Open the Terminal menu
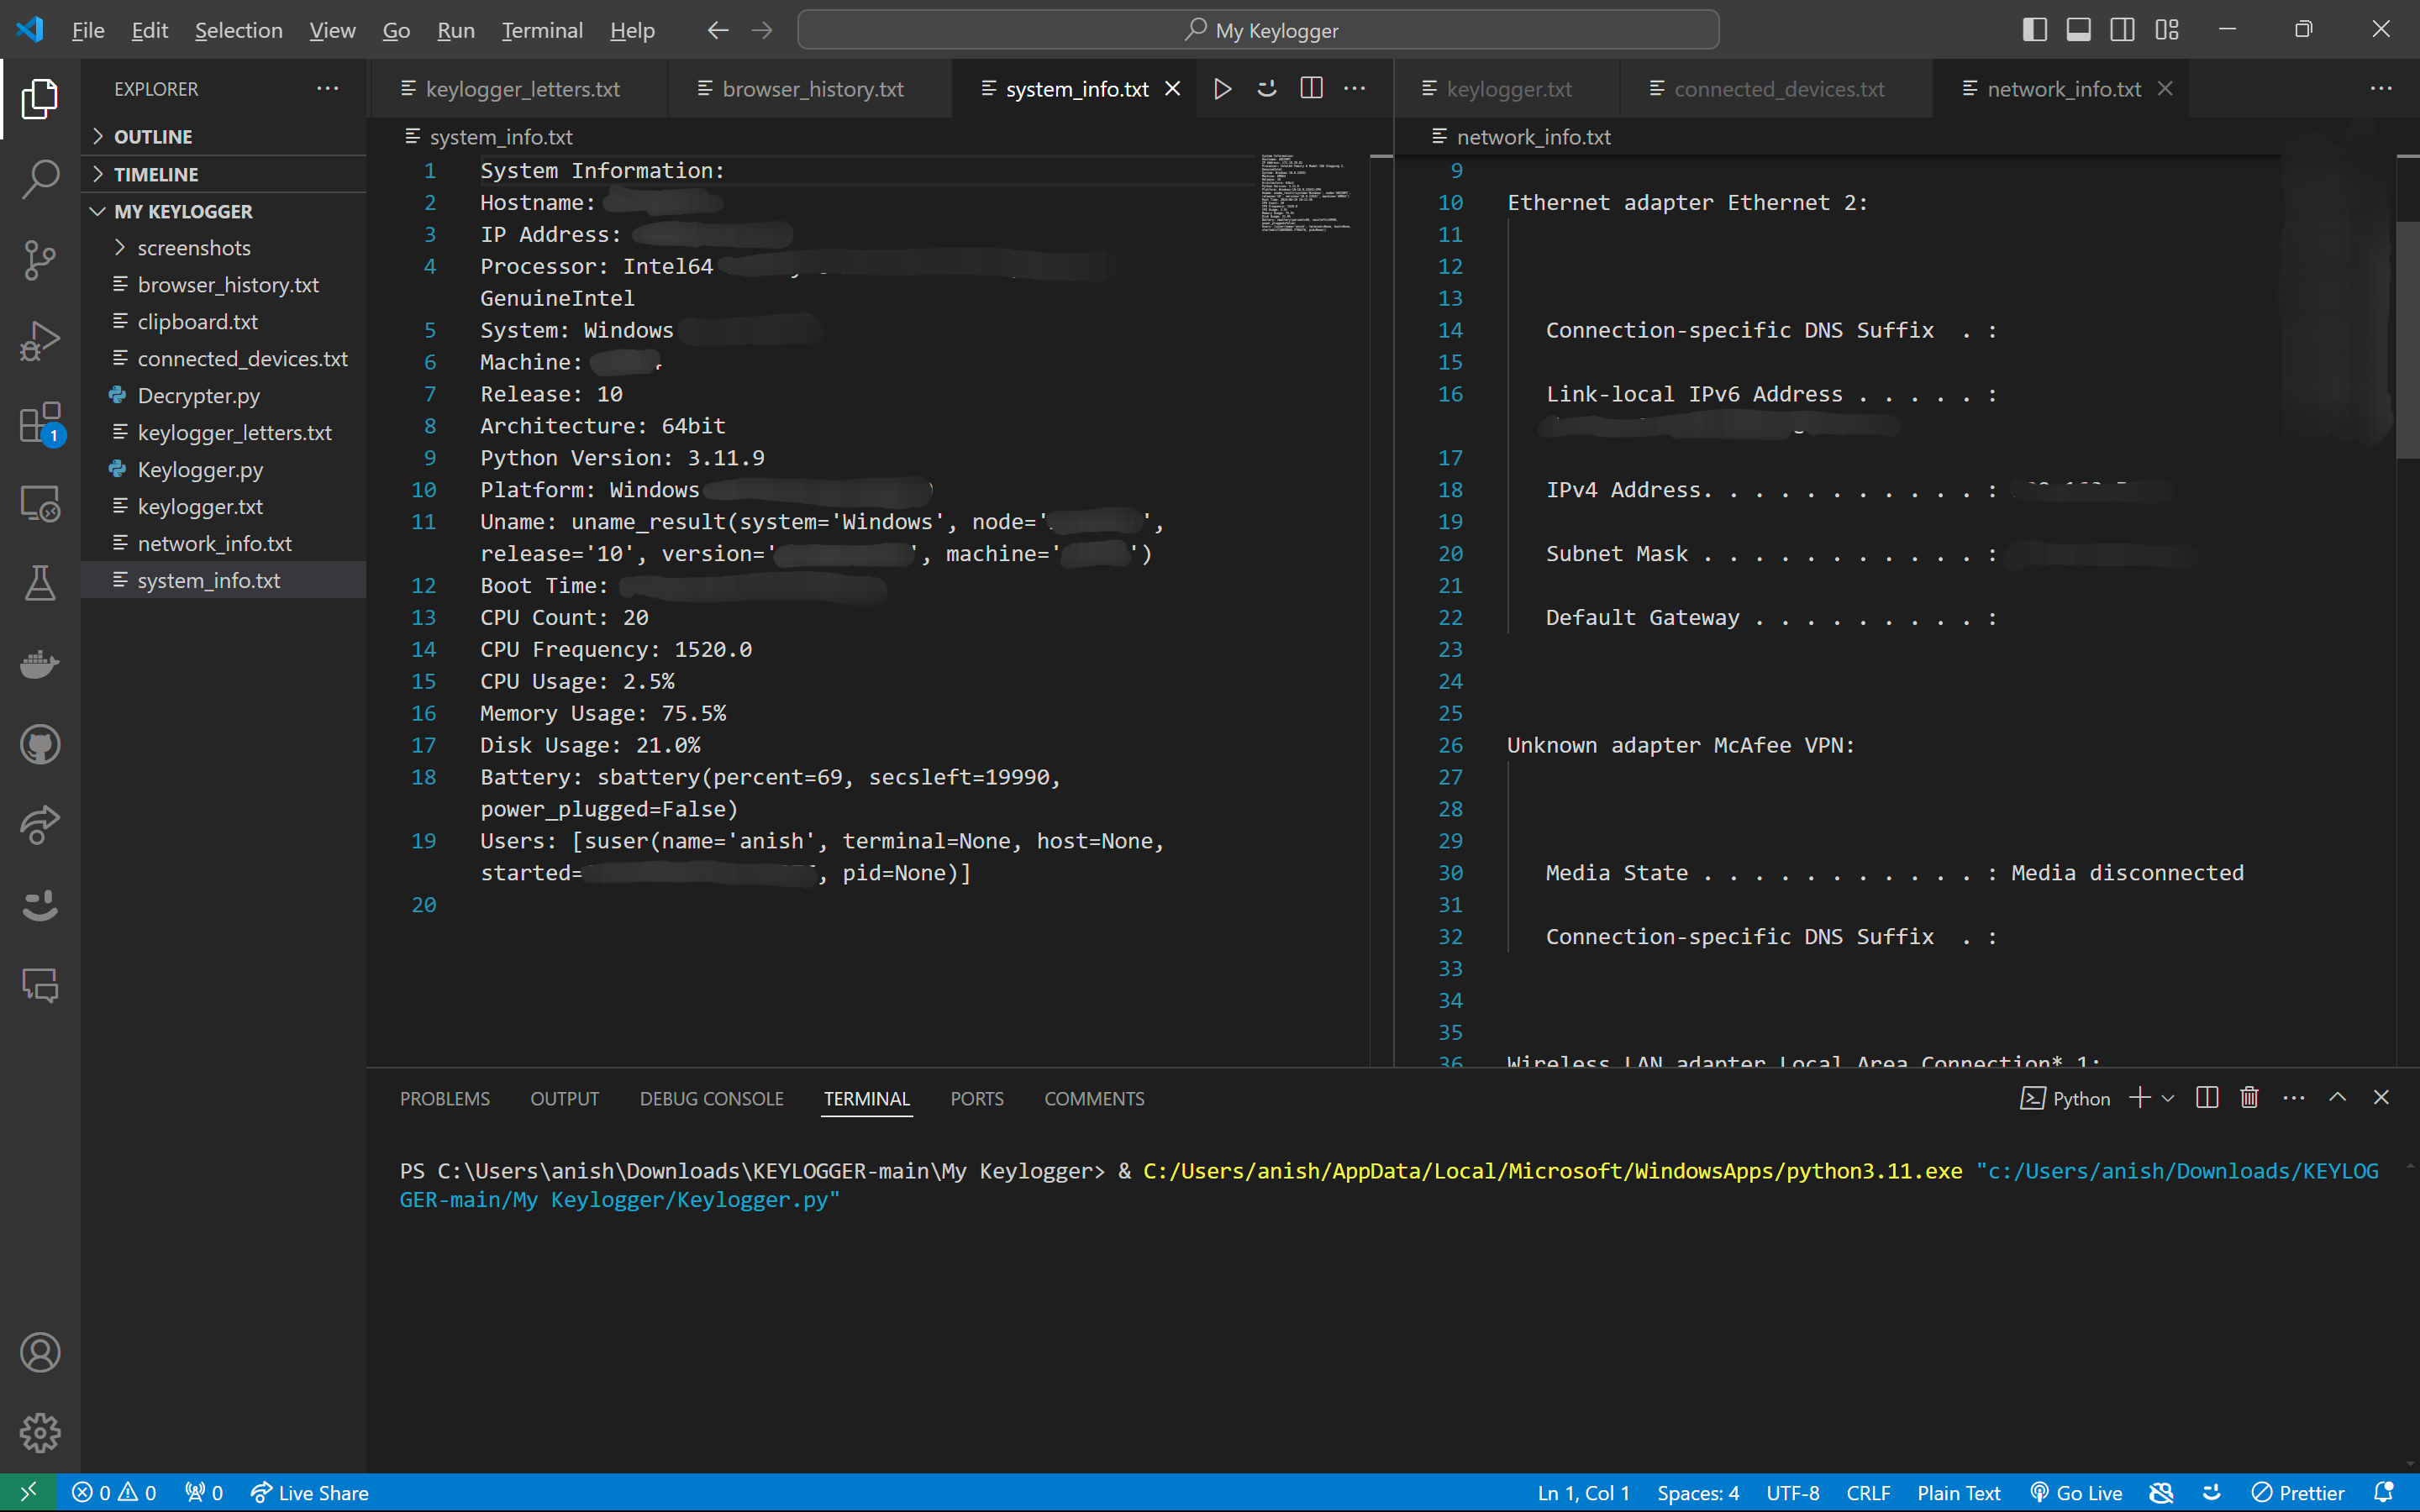Image resolution: width=2420 pixels, height=1512 pixels. 542,30
